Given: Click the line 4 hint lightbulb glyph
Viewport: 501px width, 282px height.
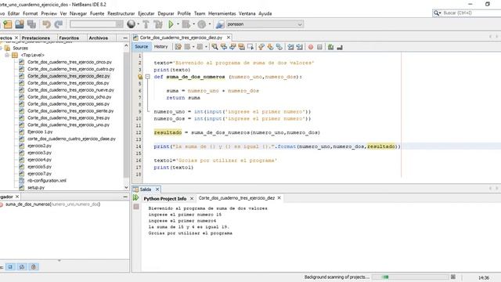Looking at the screenshot, I should (x=140, y=77).
